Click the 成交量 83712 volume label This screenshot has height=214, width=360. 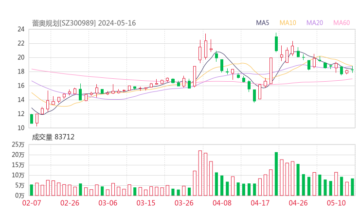point(53,137)
